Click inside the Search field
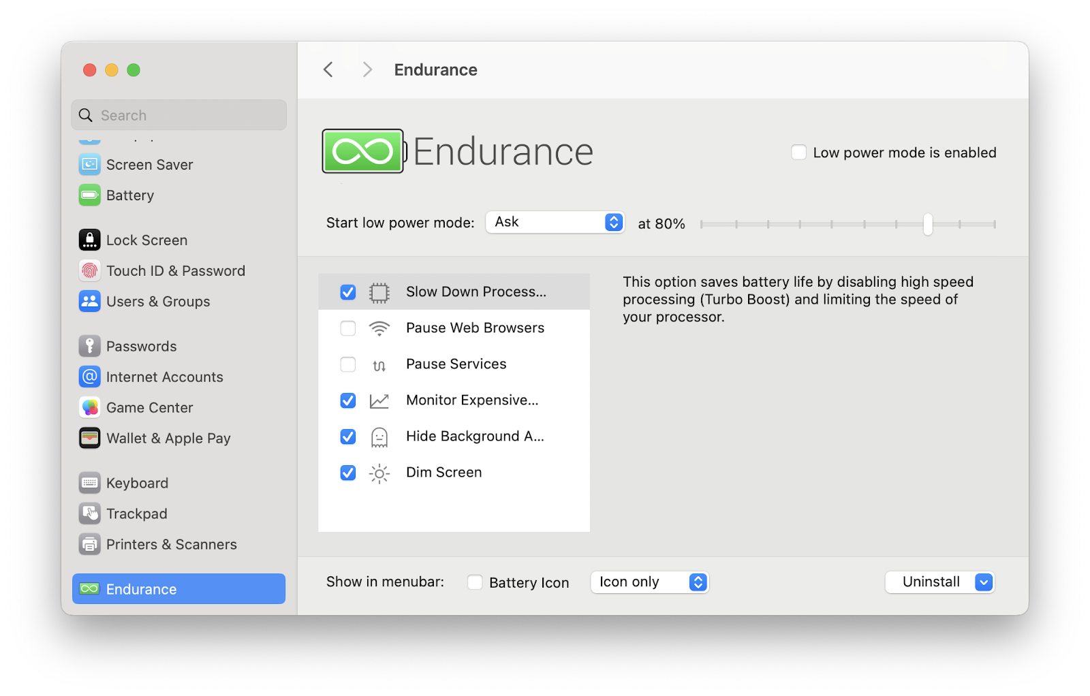 click(x=179, y=115)
